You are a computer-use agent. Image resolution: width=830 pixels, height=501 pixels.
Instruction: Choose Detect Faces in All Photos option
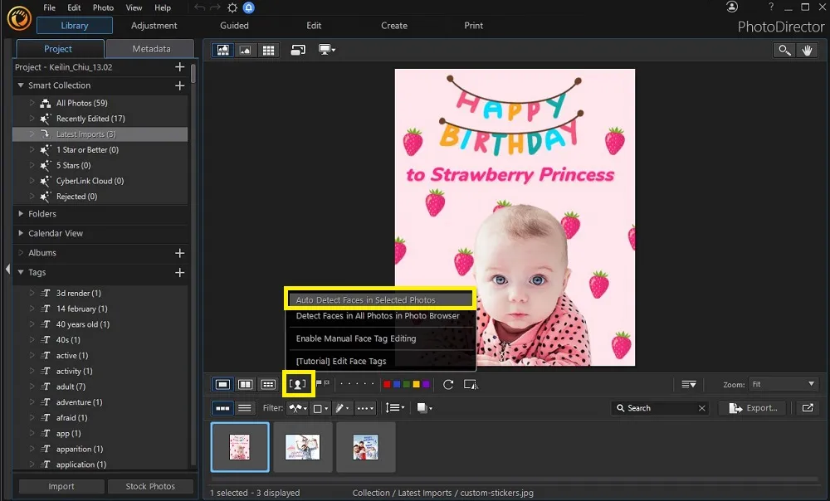point(378,316)
